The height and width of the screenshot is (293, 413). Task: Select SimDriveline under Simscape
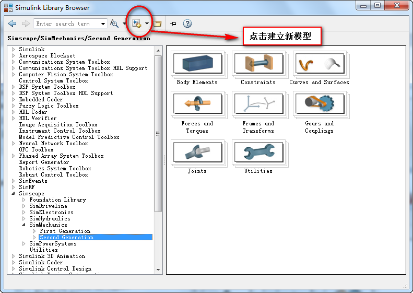(48, 206)
